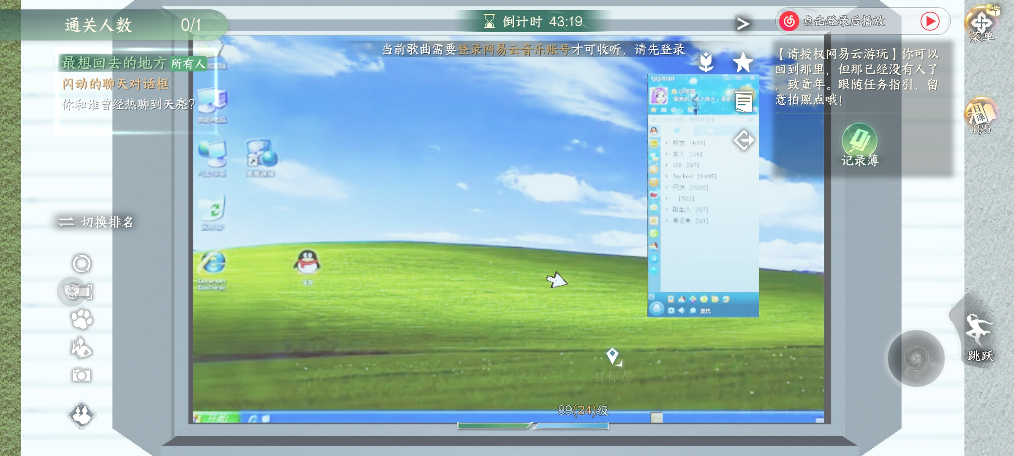Viewport: 1014px width, 456px height.
Task: Click the 点击登录后播放 login prompt
Action: [x=843, y=21]
